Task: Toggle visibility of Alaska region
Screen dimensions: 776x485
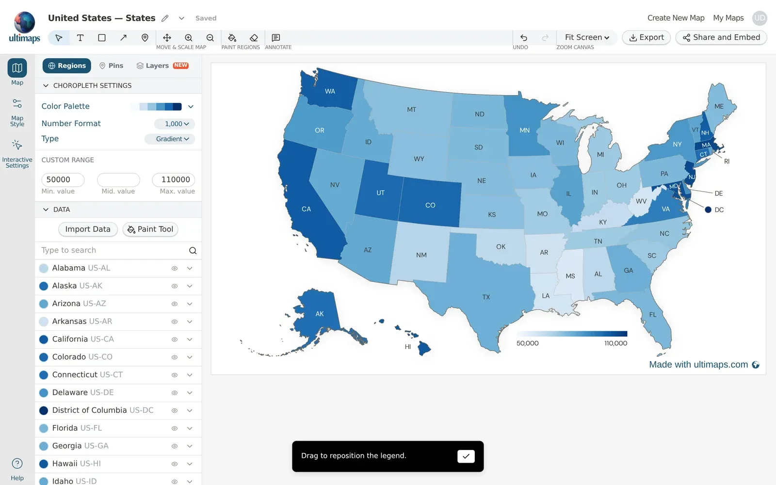Action: [175, 286]
